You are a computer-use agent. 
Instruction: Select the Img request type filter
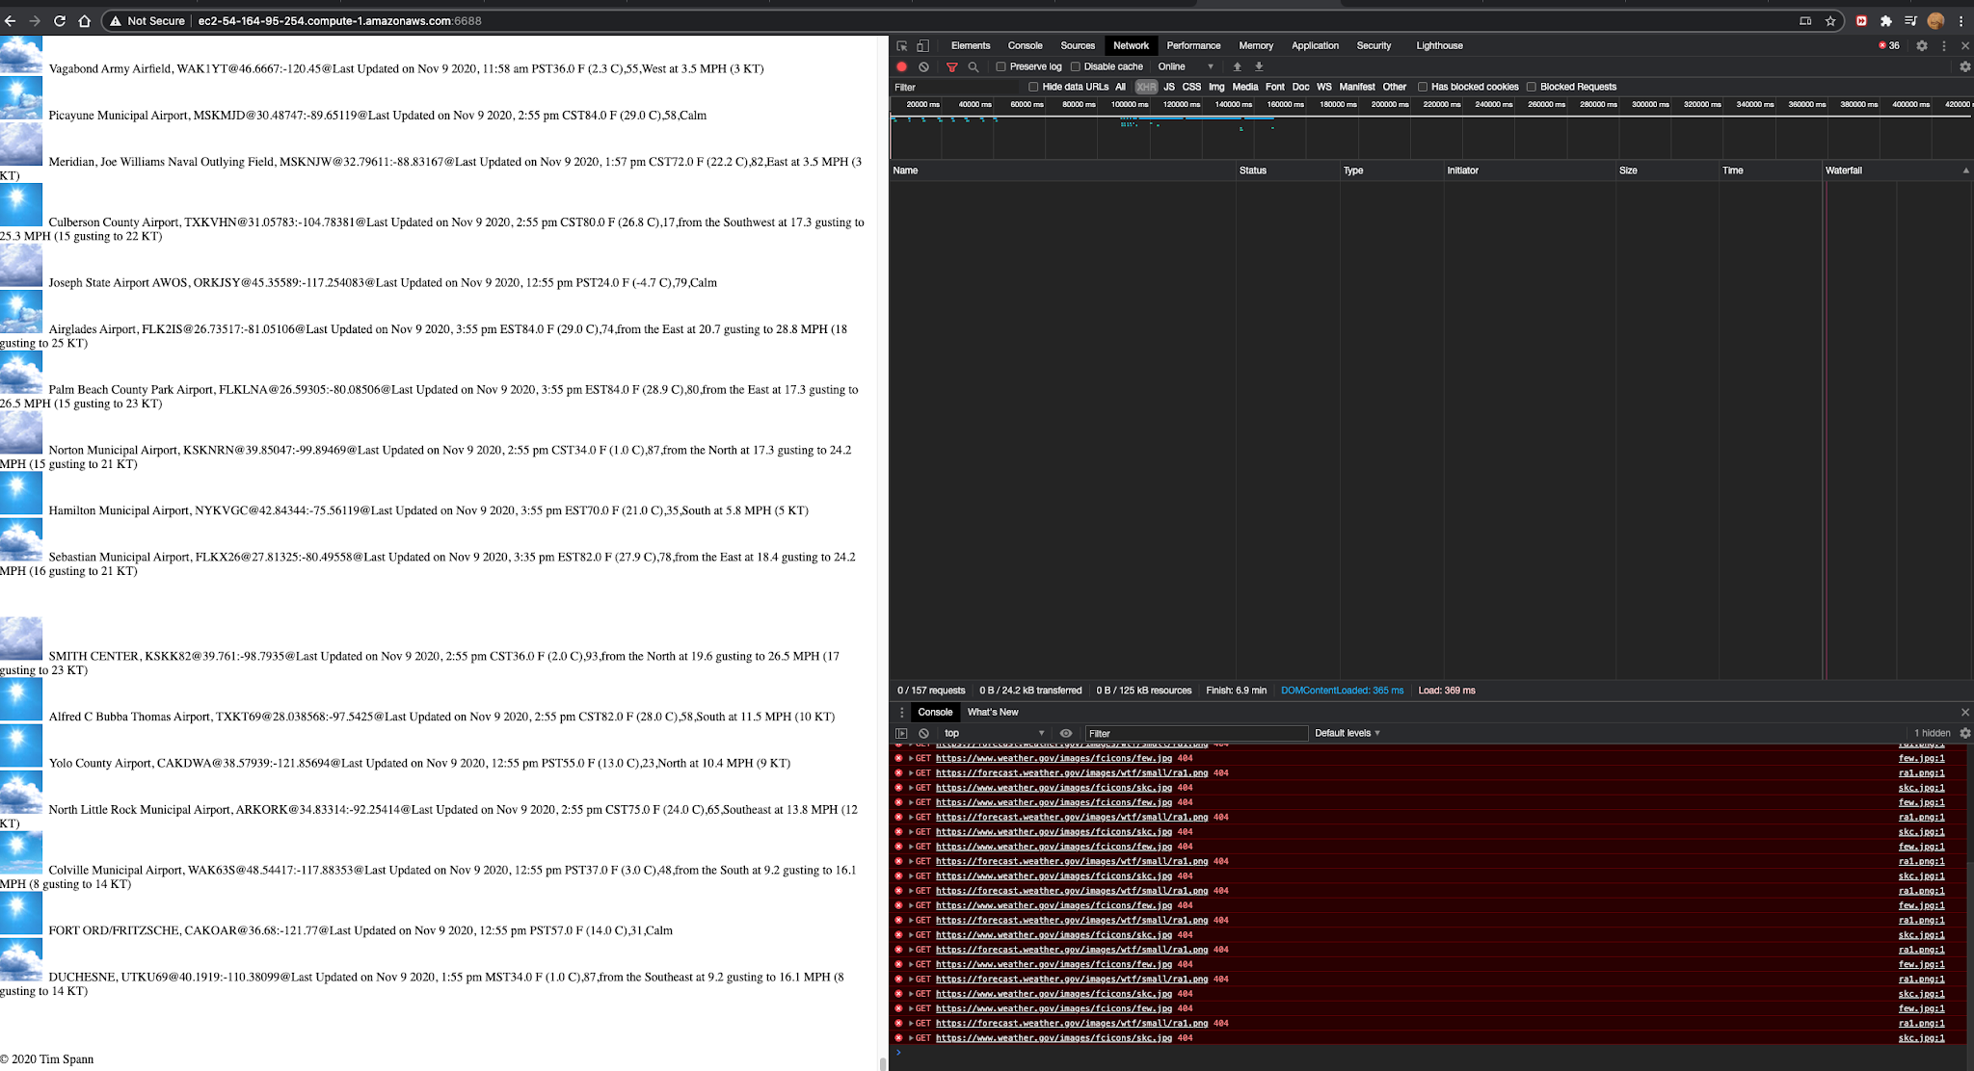[x=1216, y=87]
